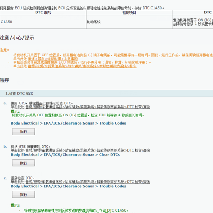Image resolution: width=213 pixels, height=213 pixels.
Task: Select step header 1.检查 DTC 输出
Action: (106, 93)
